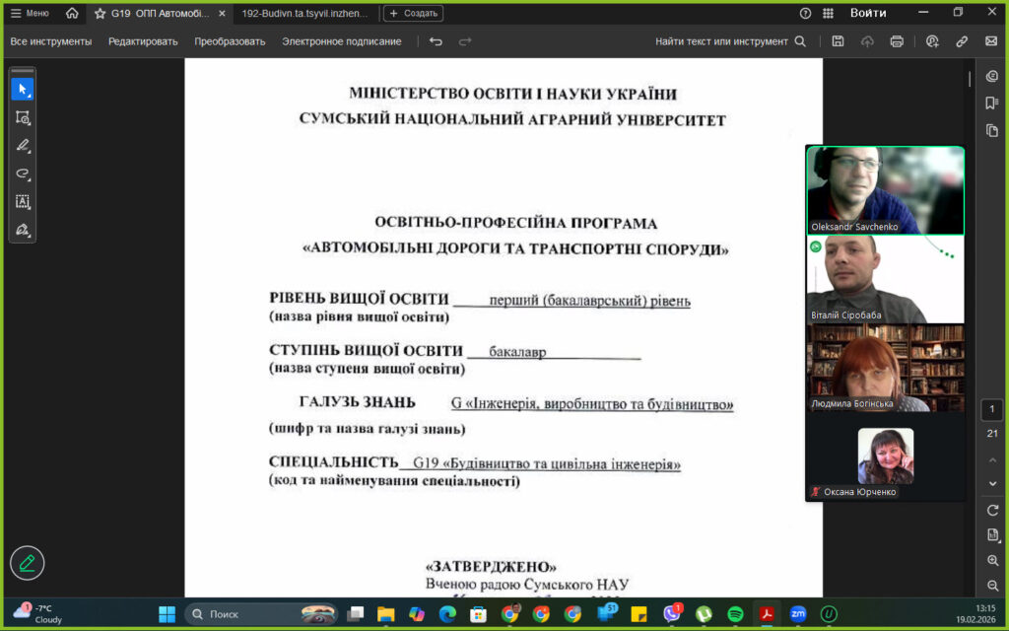
Task: Click the Найти текст или инструмент search field
Action: click(730, 41)
